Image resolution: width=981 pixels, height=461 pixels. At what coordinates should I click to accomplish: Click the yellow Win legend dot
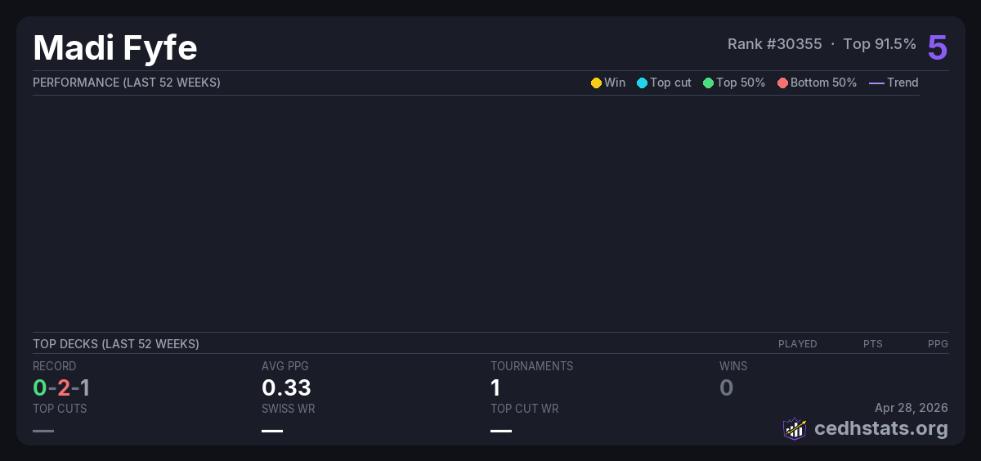[x=596, y=83]
